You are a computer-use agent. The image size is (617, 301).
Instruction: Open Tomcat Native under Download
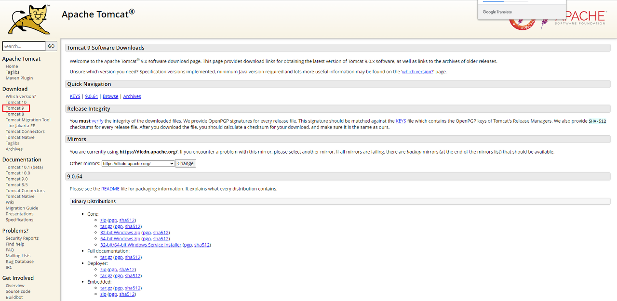tap(20, 137)
